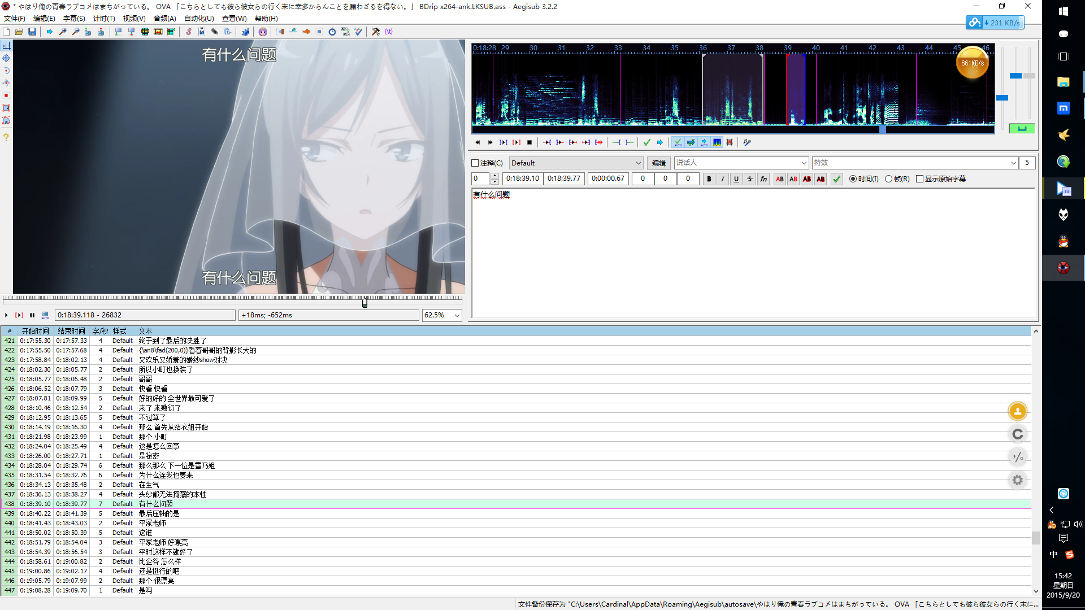Toggle video auto-scroll button beside pause
Viewport: 1085px width, 610px height.
pyautogui.click(x=45, y=315)
